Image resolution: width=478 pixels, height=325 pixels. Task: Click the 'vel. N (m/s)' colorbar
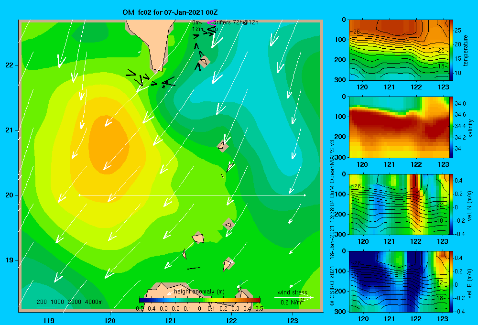(x=451, y=204)
